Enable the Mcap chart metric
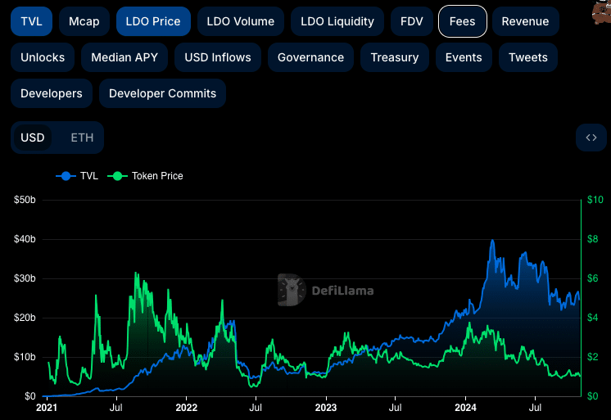611x420 pixels. tap(84, 21)
